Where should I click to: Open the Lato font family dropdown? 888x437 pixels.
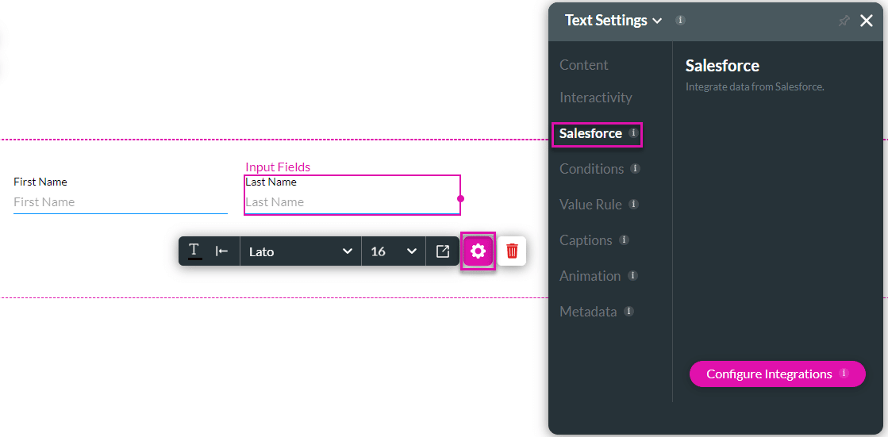tap(300, 251)
